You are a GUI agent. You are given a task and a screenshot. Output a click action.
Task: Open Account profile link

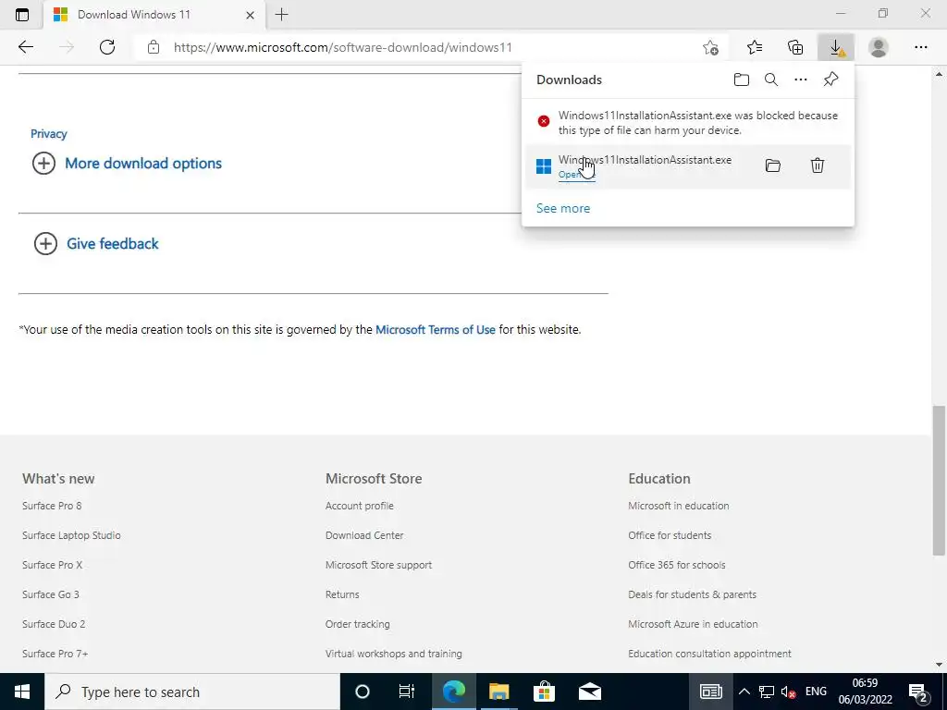pos(360,506)
